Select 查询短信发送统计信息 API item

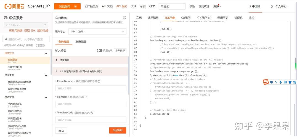point(25,83)
